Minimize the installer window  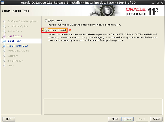[x=153, y=3]
